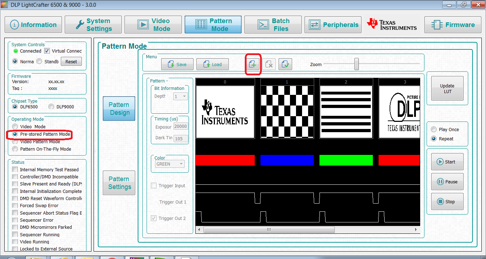Click the firmware version value xx.xx.xx
Image resolution: width=486 pixels, height=259 pixels.
[56, 82]
